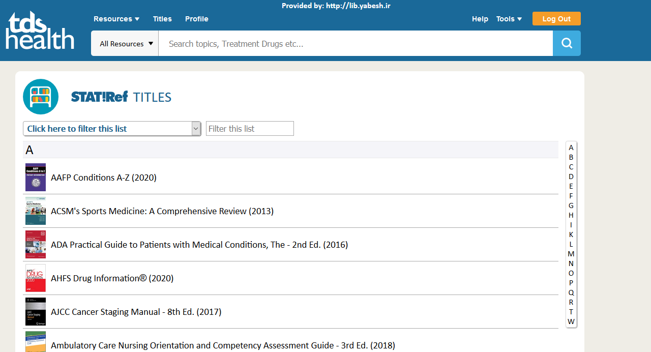Screen dimensions: 651x352
Task: Open the All Resources search scope dropdown
Action: click(125, 43)
